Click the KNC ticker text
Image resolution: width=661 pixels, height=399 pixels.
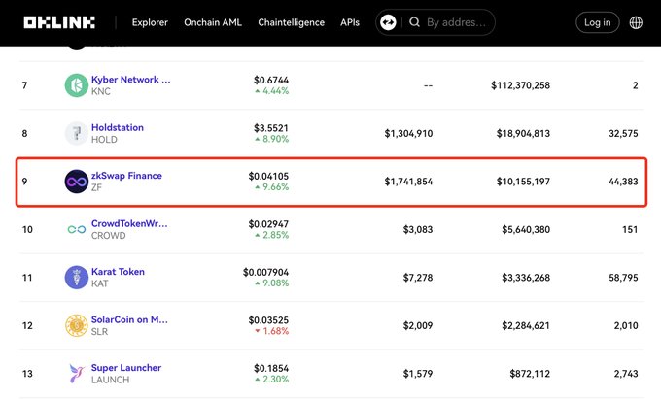pyautogui.click(x=101, y=91)
